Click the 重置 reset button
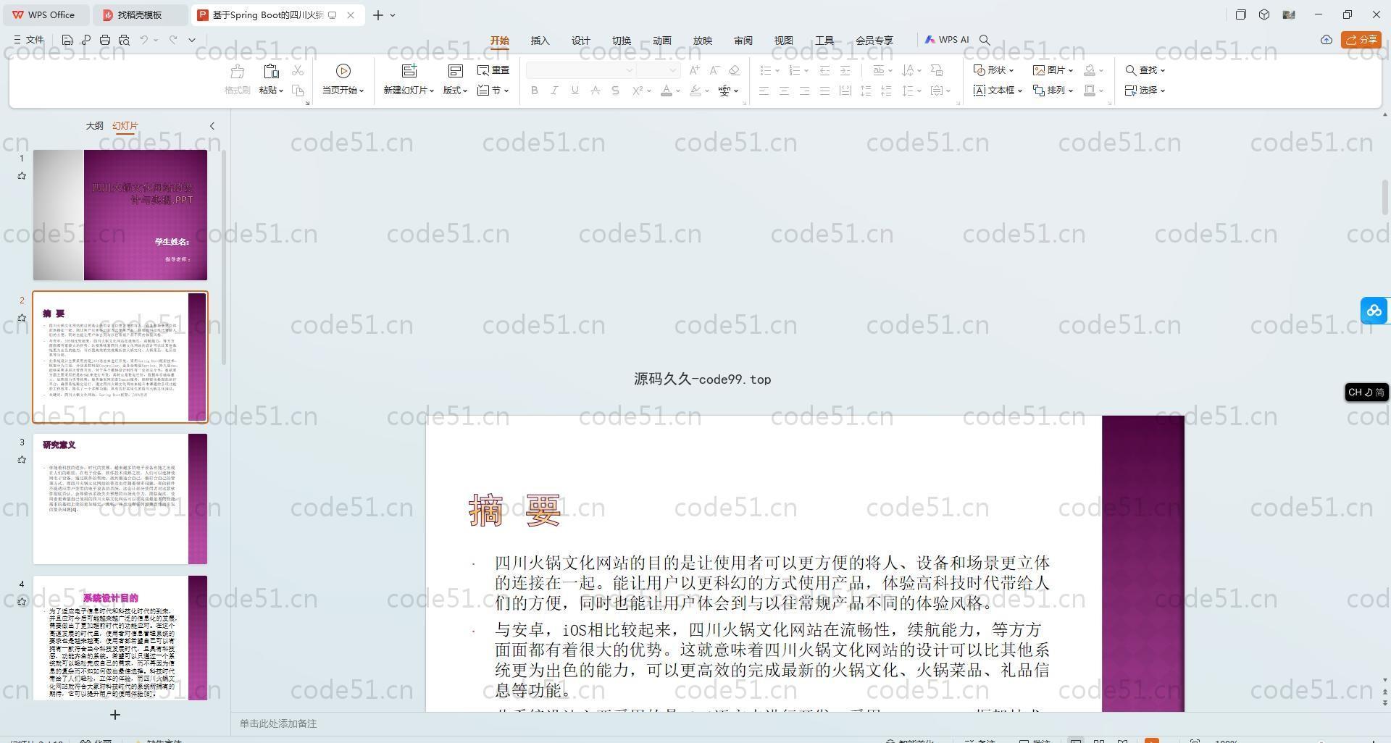Screen dimensions: 1391x743 coord(493,70)
